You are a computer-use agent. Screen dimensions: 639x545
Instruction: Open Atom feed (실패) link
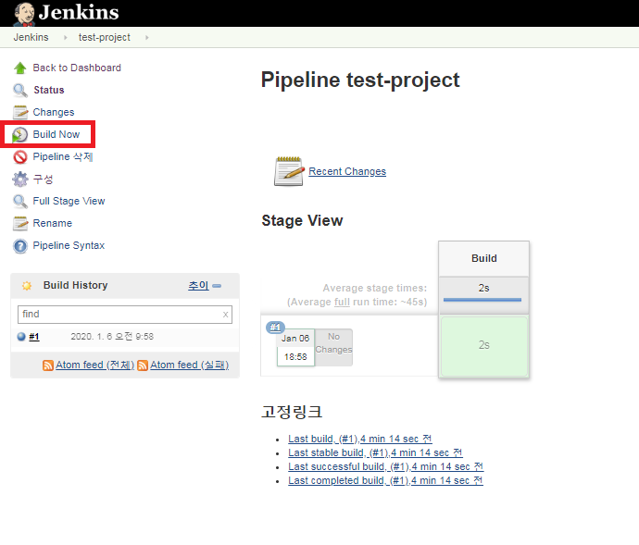(x=190, y=365)
